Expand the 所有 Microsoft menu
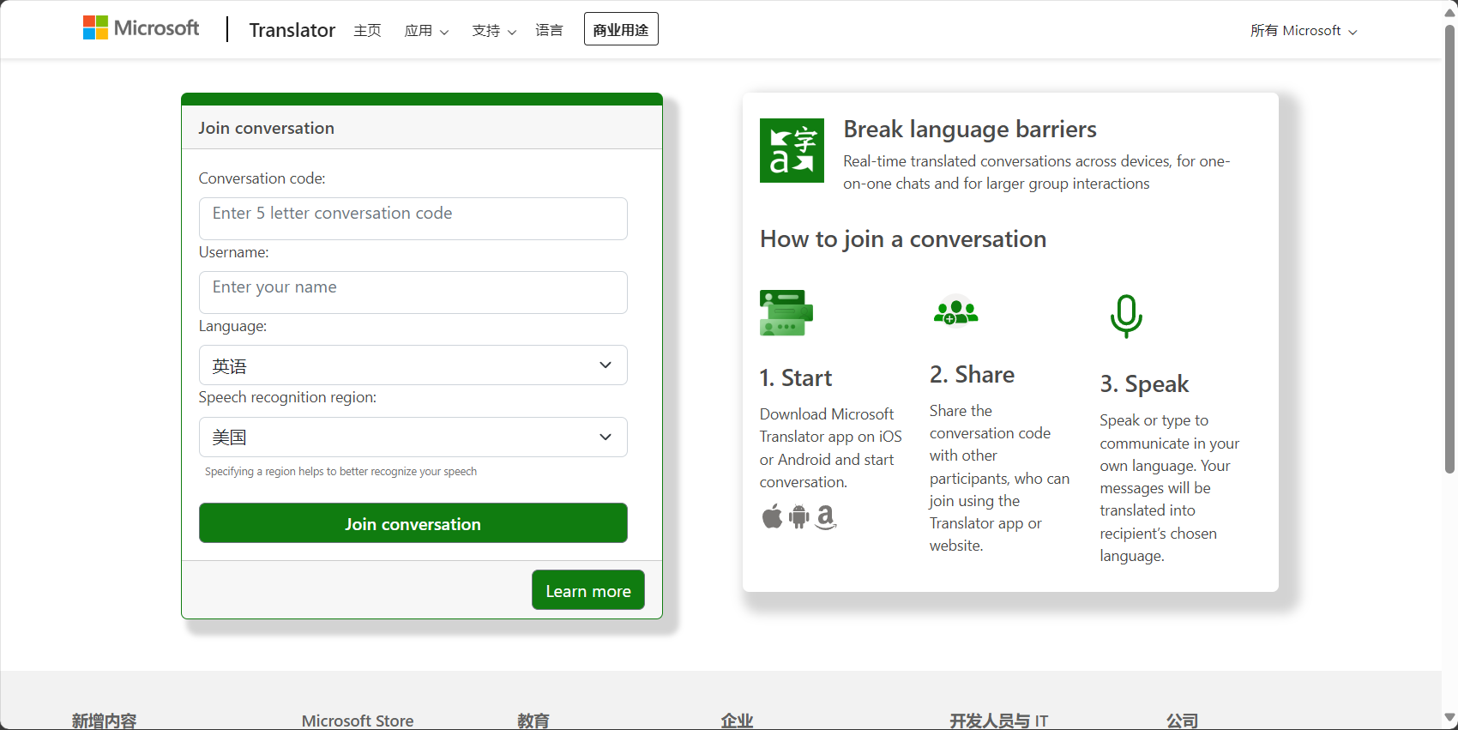Screen dimensions: 1458x730 click(1304, 31)
